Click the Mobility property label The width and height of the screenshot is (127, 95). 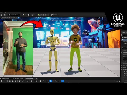tap(124, 61)
